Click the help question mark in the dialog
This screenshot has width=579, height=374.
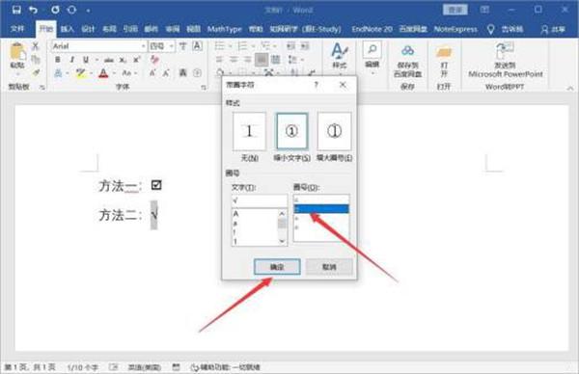click(x=317, y=85)
